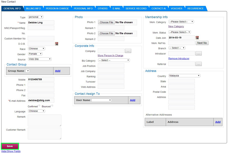The height and width of the screenshot is (156, 228).
Task: Click the Hide/Show Fields link
Action: (x=11, y=151)
